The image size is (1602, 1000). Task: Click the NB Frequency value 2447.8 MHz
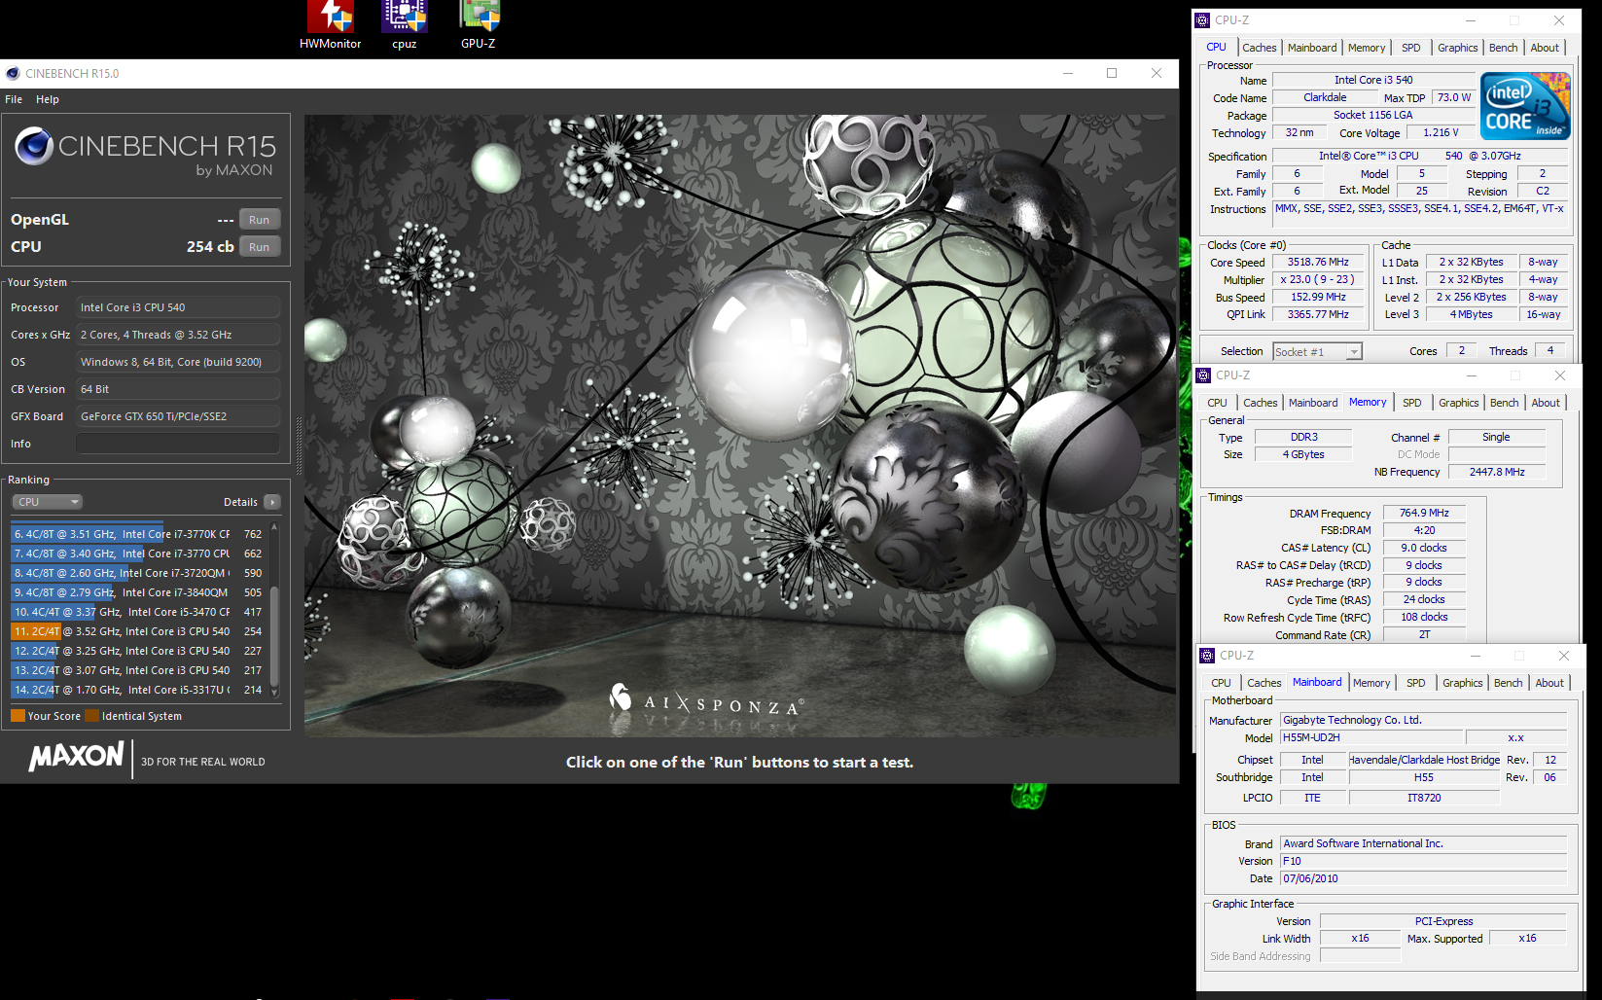pos(1496,472)
